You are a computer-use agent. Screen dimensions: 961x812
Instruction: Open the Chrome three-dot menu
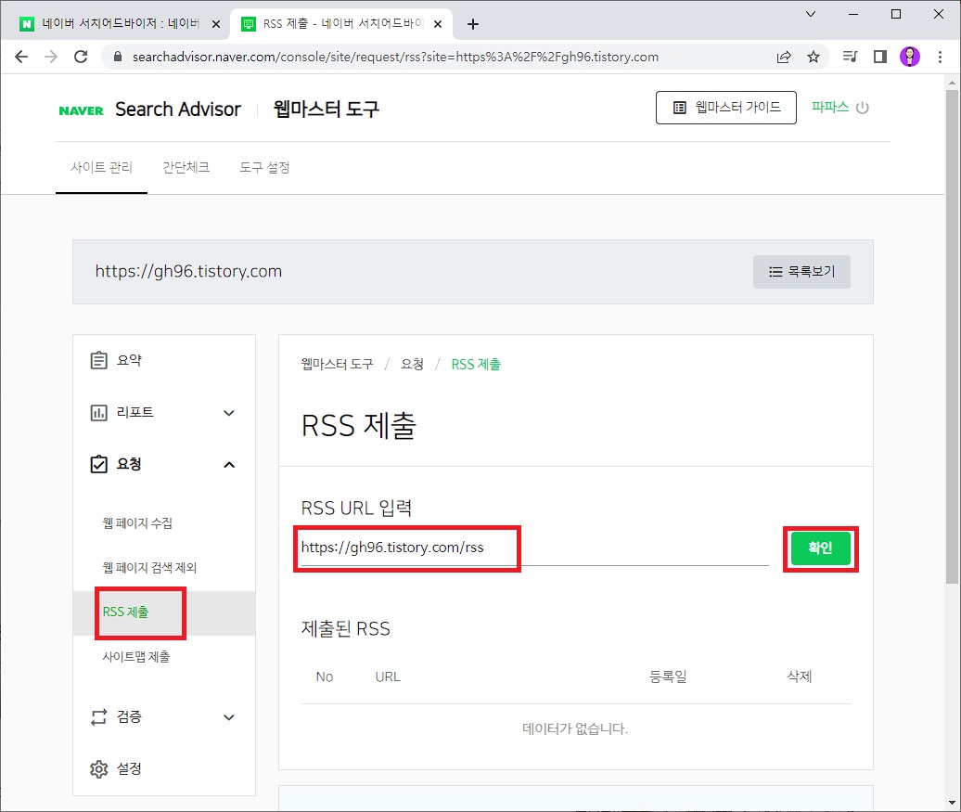[940, 57]
